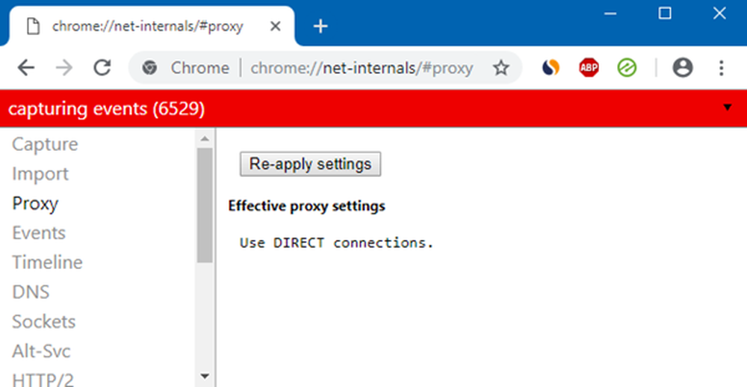
Task: Click the address bar URL field
Action: pos(362,68)
